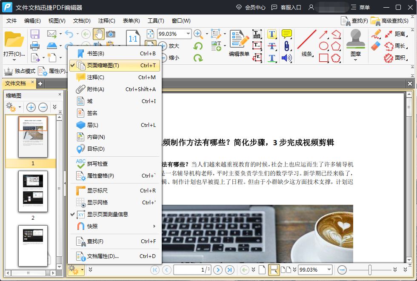Viewport: 417px width, 281px height.
Task: Zoom in thumbnails with the plus button
Action: [31, 107]
